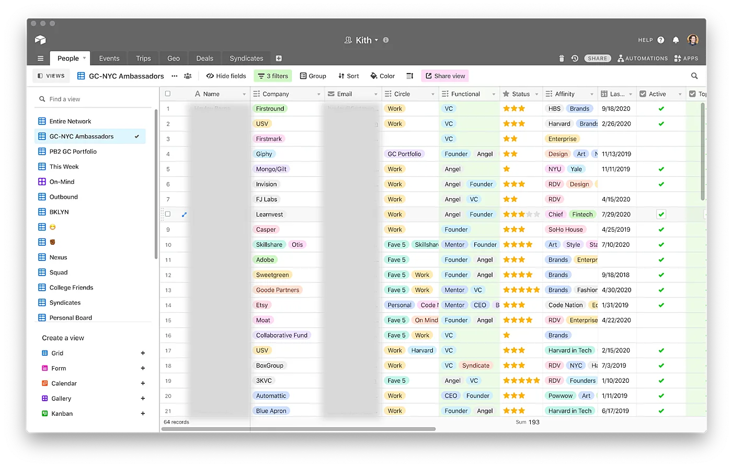732x467 pixels.
Task: Open the Color records option
Action: [383, 76]
